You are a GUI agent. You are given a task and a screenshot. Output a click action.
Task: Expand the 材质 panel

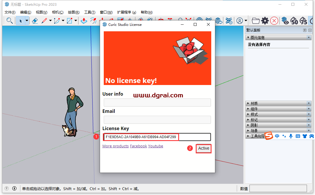pyautogui.click(x=248, y=103)
